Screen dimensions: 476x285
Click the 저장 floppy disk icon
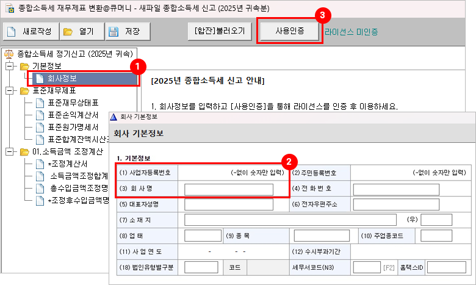pos(114,32)
